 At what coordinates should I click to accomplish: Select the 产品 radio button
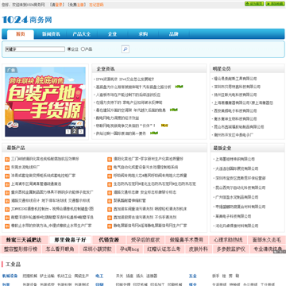(83, 49)
